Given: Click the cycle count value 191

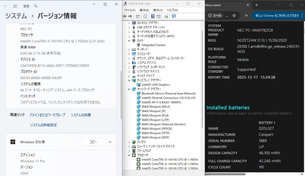Looking at the screenshot, I should pyautogui.click(x=262, y=167).
